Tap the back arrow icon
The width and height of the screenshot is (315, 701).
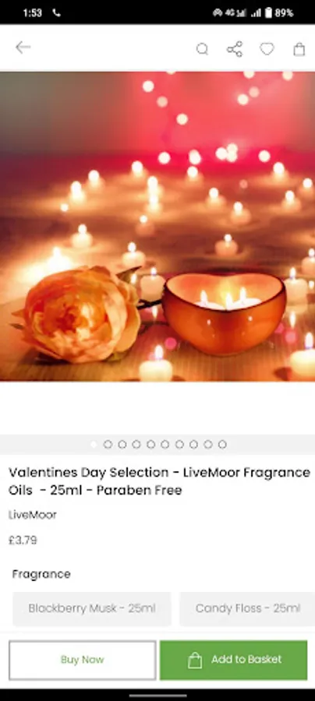pos(23,48)
